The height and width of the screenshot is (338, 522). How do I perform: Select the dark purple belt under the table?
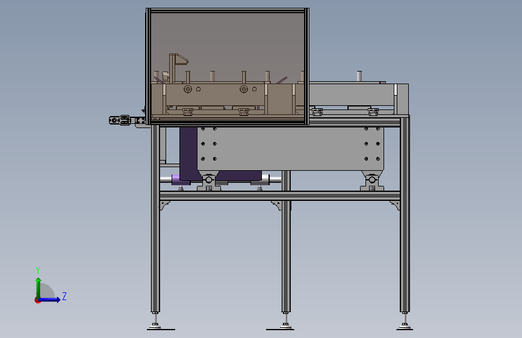click(x=188, y=154)
